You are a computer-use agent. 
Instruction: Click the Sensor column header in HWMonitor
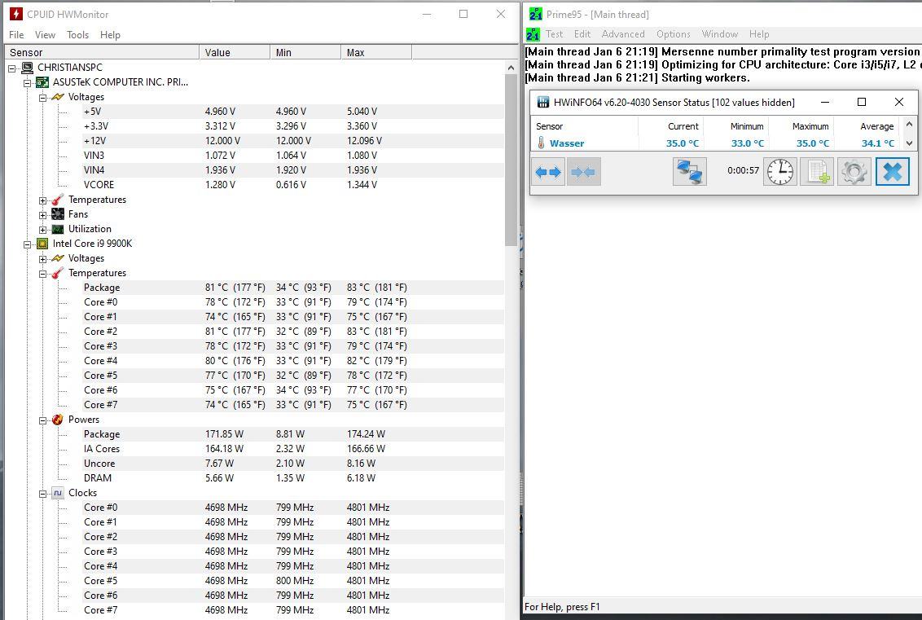(103, 52)
